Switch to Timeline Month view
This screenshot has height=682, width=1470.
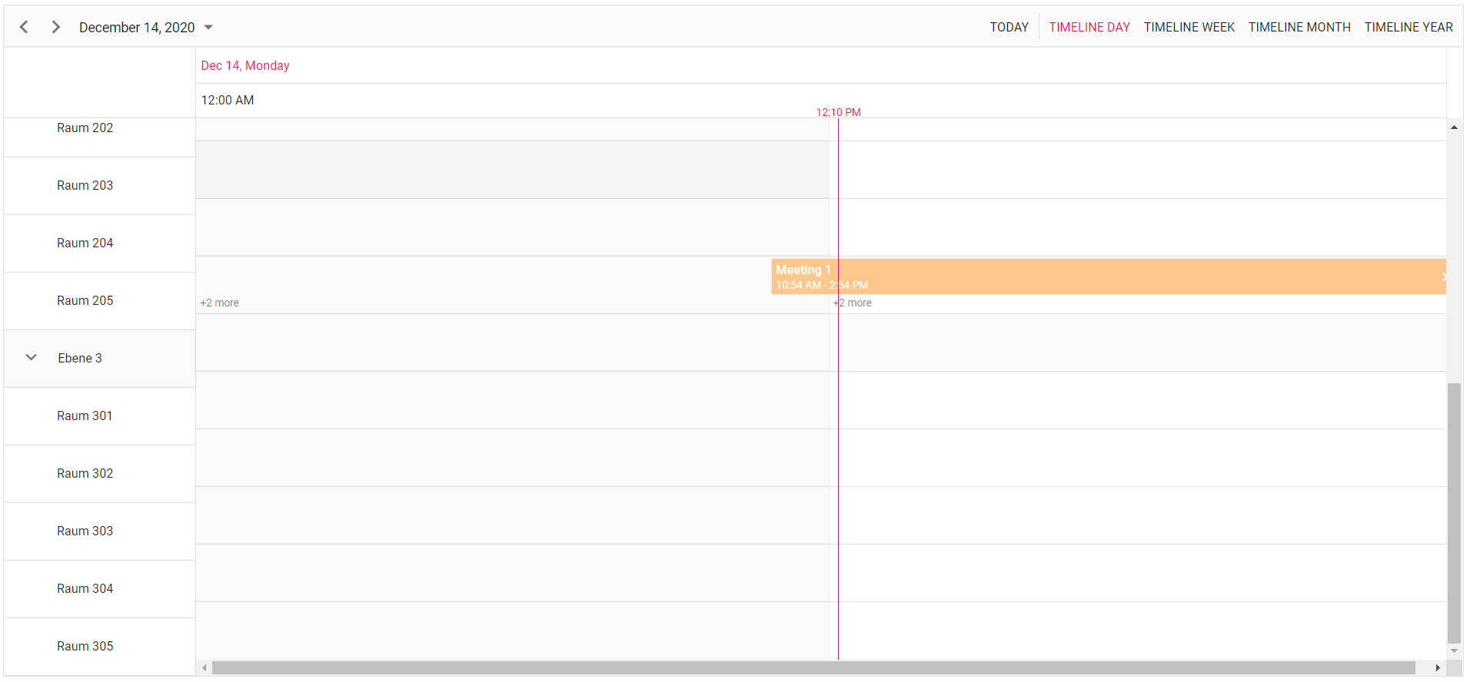click(x=1299, y=28)
